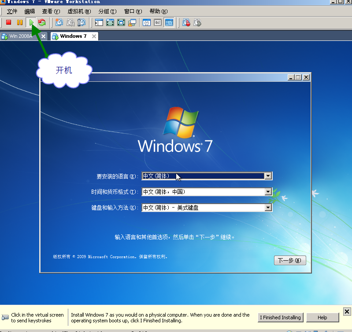The height and width of the screenshot is (332, 352).
Task: Minimize the Windows 7 setup dialog
Action: (x=291, y=77)
